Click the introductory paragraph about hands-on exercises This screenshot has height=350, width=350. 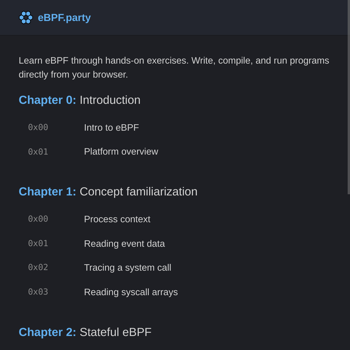[x=174, y=67]
